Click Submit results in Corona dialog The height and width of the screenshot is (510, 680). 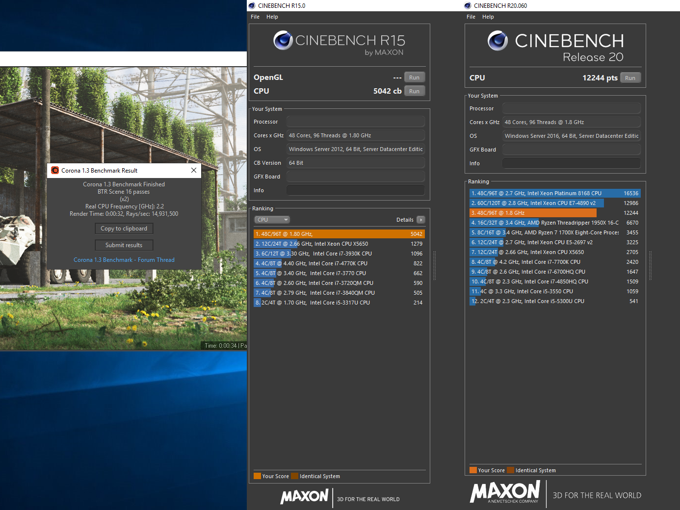(124, 245)
